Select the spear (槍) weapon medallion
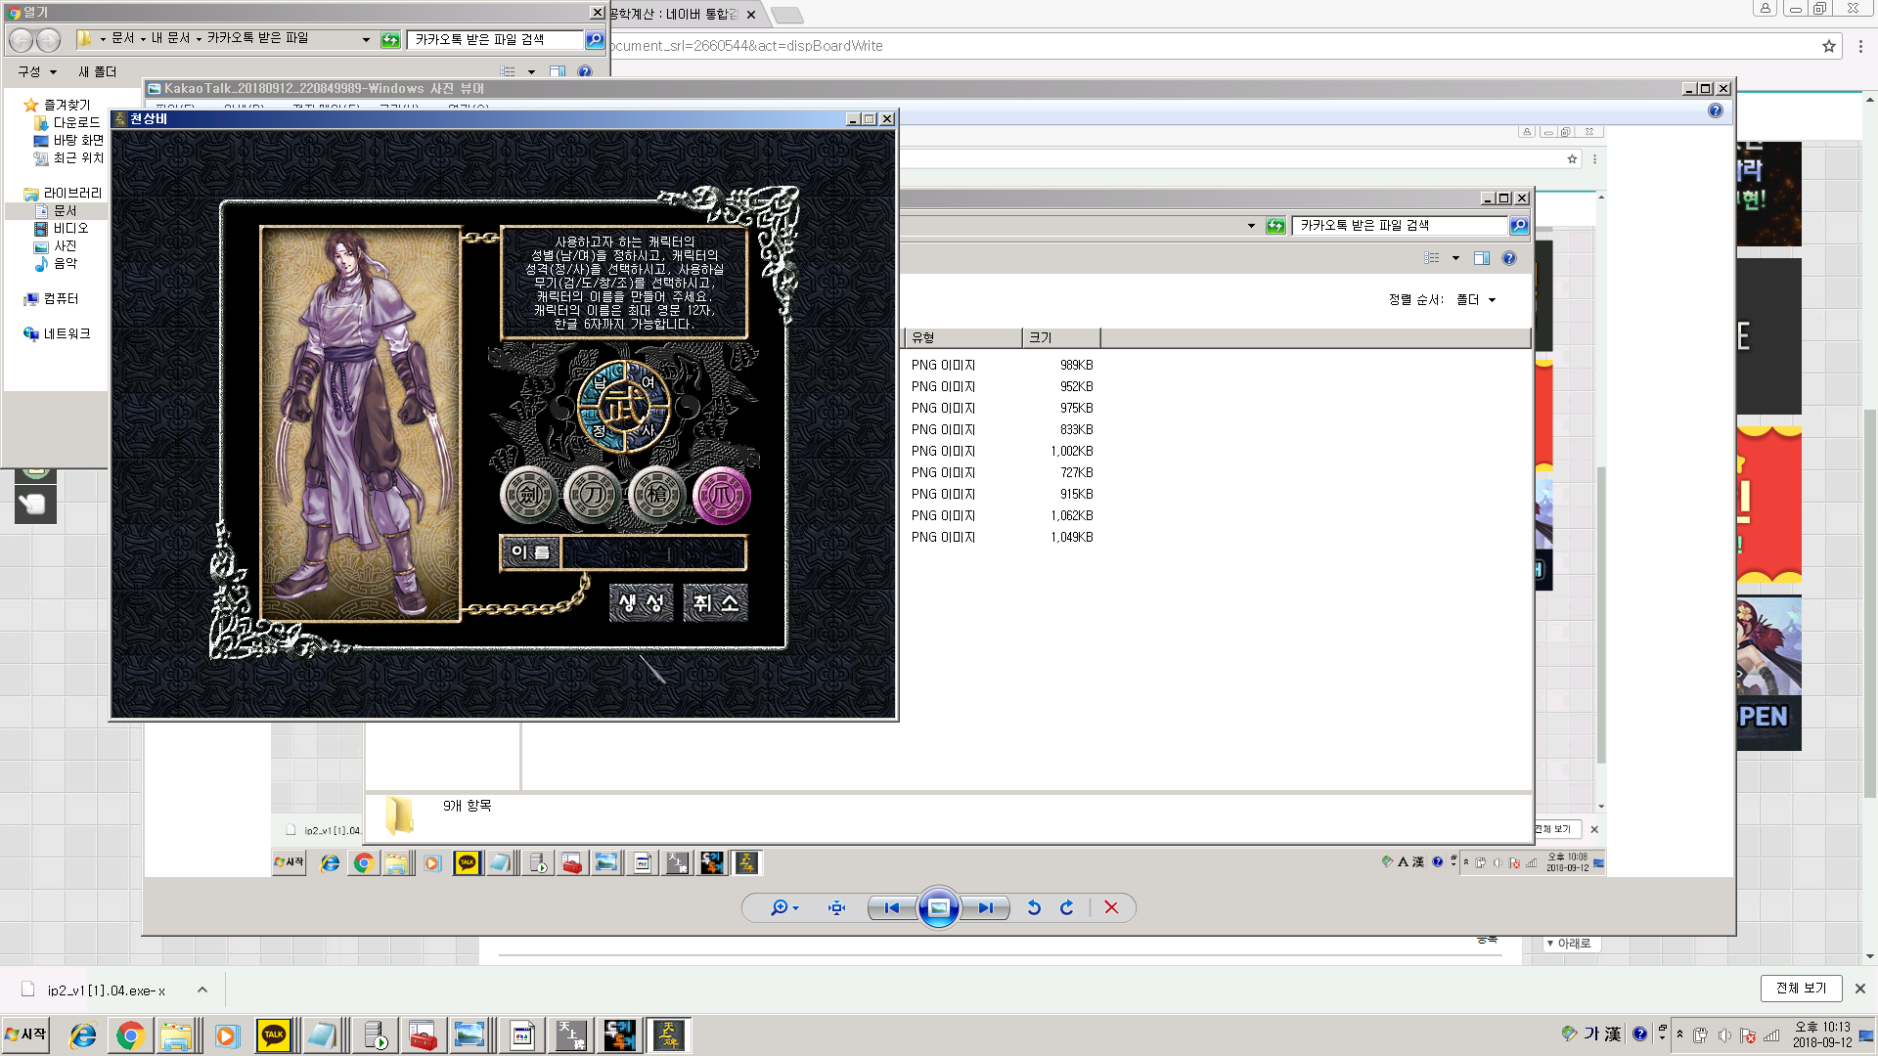1878x1056 pixels. [657, 495]
